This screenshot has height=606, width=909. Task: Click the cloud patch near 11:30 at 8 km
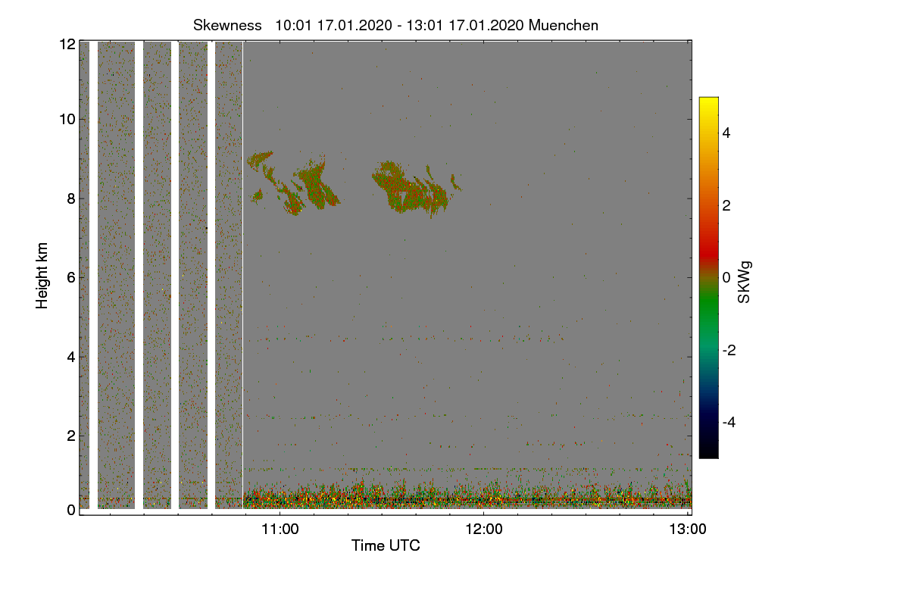(x=413, y=188)
